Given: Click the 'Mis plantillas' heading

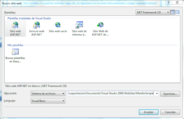Looking at the screenshot, I should coord(16,45).
